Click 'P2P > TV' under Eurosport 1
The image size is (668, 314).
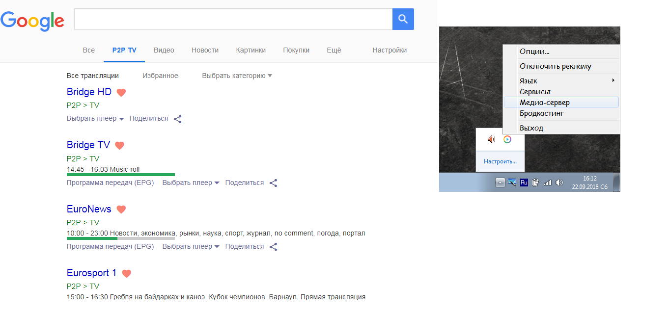pos(83,287)
